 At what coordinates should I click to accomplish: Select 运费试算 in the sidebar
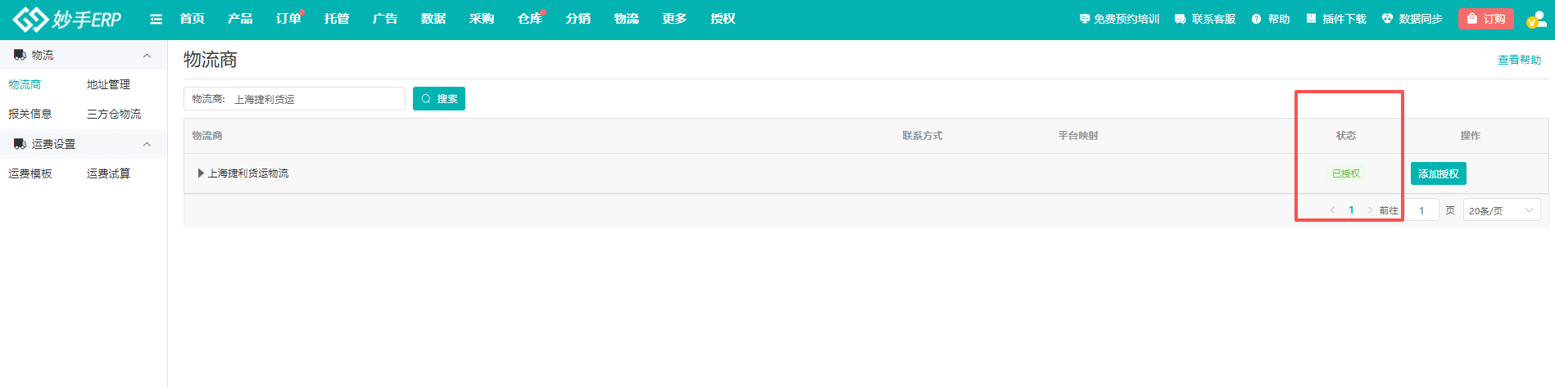click(x=108, y=173)
